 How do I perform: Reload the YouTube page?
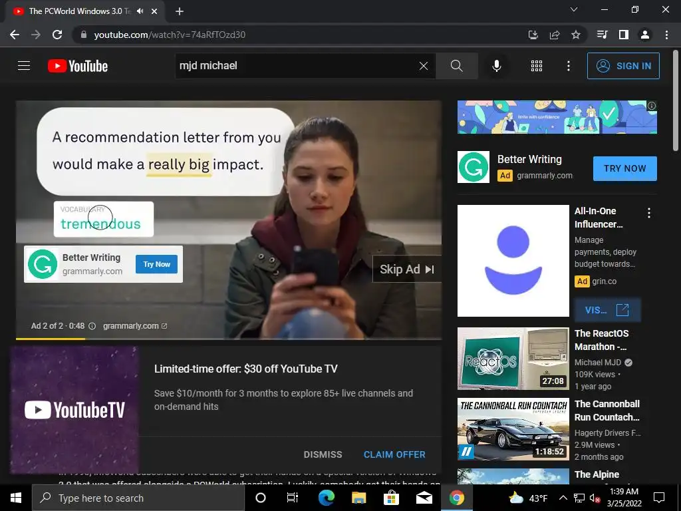[57, 35]
